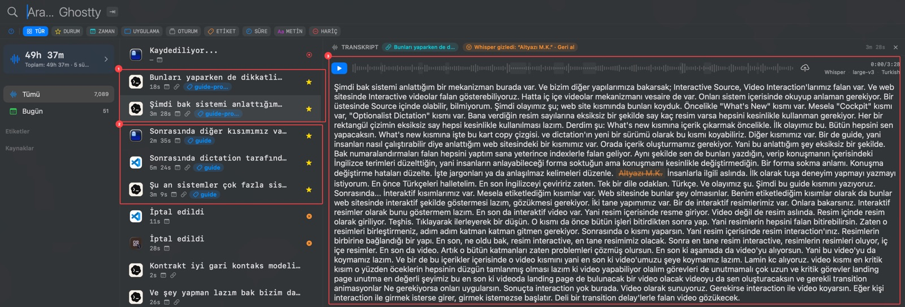905x307 pixels.
Task: Open 'Kontrakt iyi gari kontaks modeli' recording
Action: click(222, 270)
